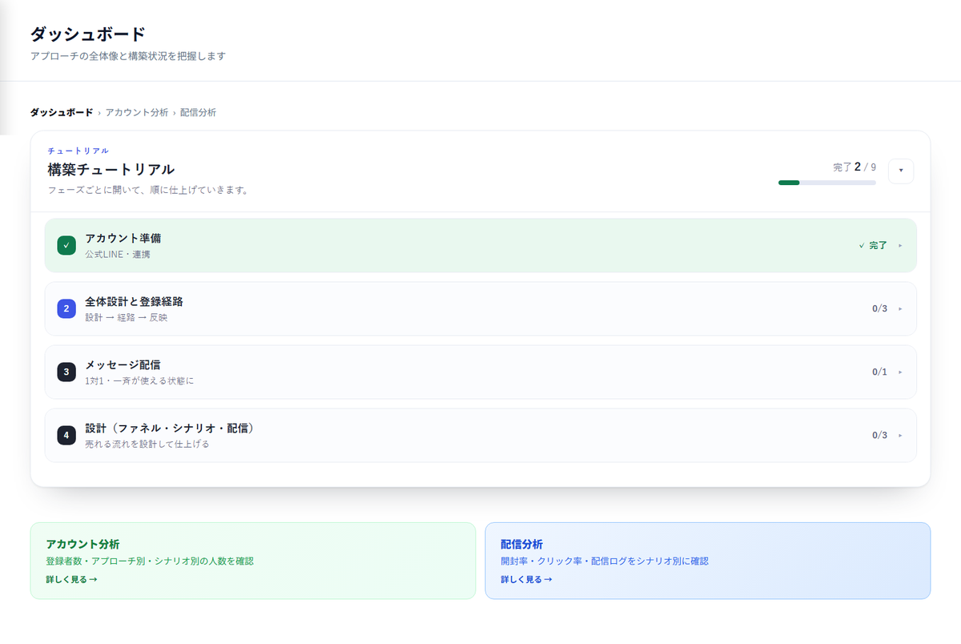
Task: Click the 登録者数・アプローチ別 description text
Action: (x=150, y=561)
